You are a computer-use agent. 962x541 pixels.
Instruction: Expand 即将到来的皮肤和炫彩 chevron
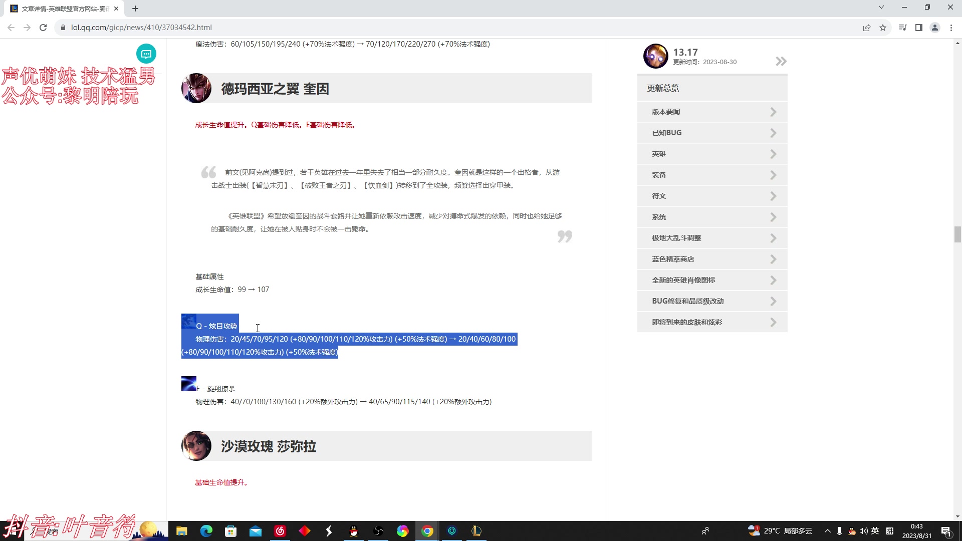[773, 322]
